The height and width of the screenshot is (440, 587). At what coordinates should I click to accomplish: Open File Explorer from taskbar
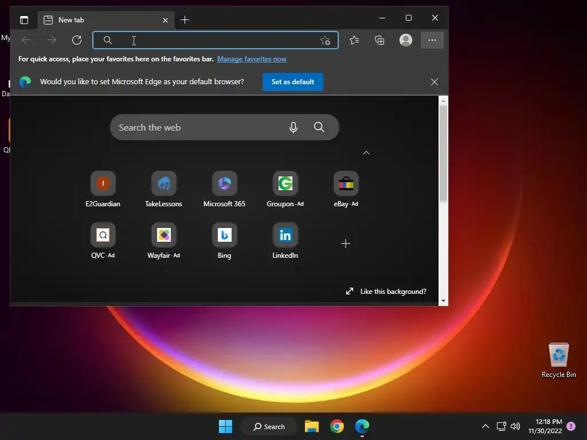tap(311, 426)
